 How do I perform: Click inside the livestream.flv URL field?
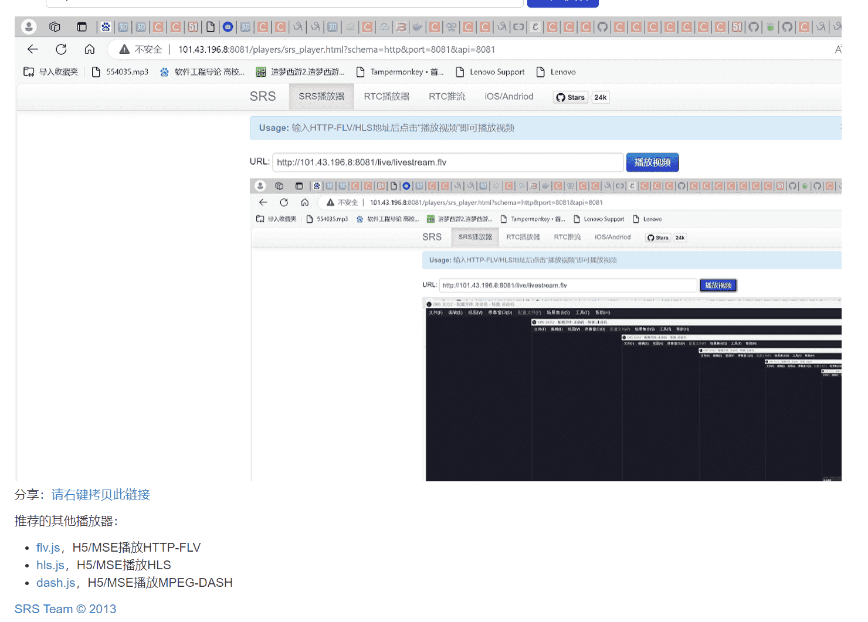coord(447,162)
